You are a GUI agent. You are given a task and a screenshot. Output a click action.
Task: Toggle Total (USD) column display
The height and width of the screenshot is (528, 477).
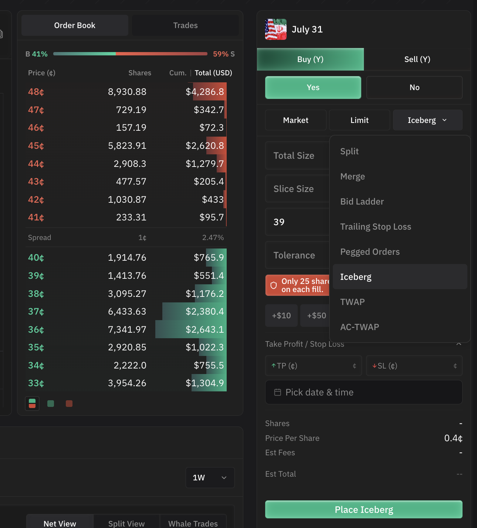tap(213, 73)
